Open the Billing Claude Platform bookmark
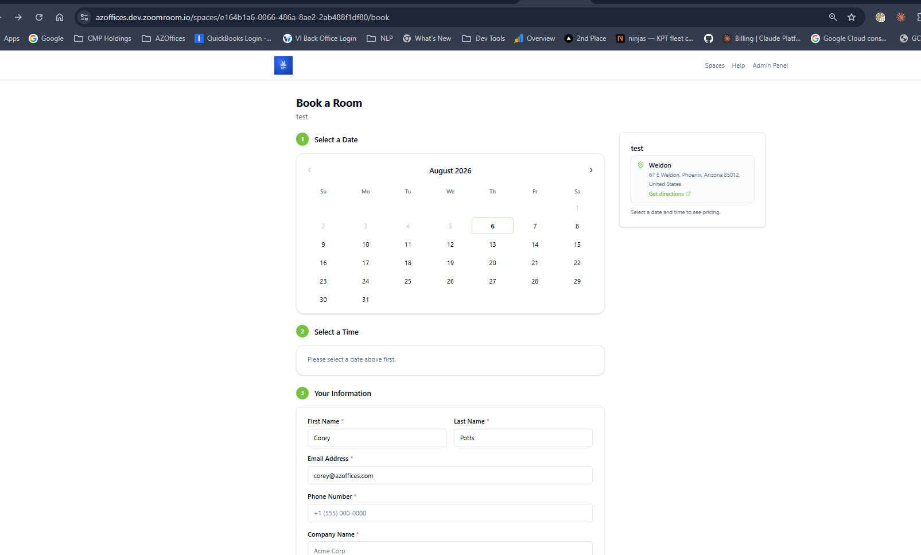Image resolution: width=921 pixels, height=555 pixels. 761,38
